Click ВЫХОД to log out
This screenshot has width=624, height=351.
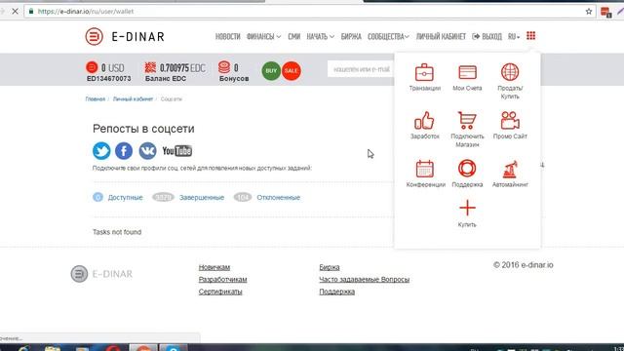coord(487,37)
